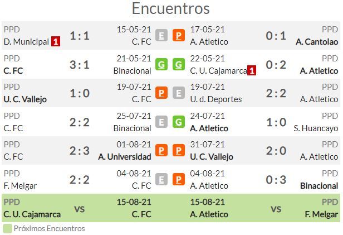Click gray E badge for F. Melgar match
The height and width of the screenshot is (235, 343).
point(161,179)
